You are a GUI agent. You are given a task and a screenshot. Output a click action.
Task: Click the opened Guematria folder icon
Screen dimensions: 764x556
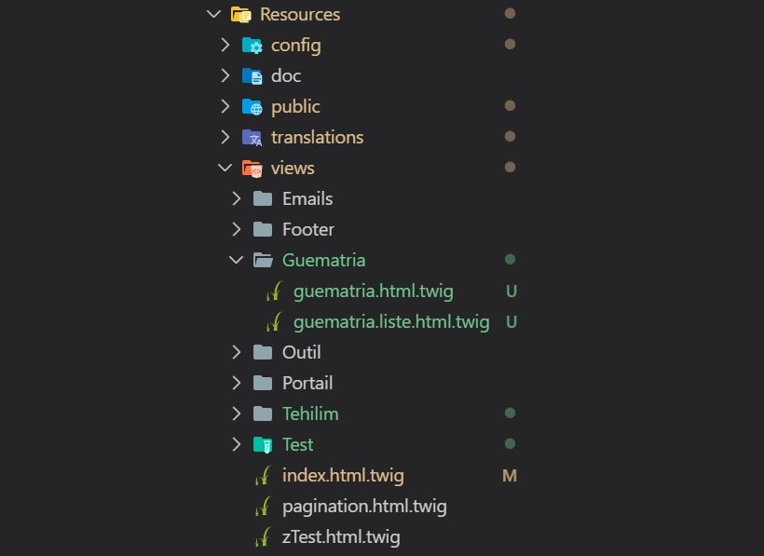pyautogui.click(x=263, y=260)
